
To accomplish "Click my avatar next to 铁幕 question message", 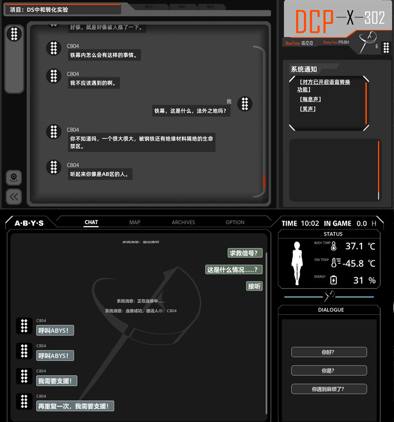I will pyautogui.click(x=245, y=104).
